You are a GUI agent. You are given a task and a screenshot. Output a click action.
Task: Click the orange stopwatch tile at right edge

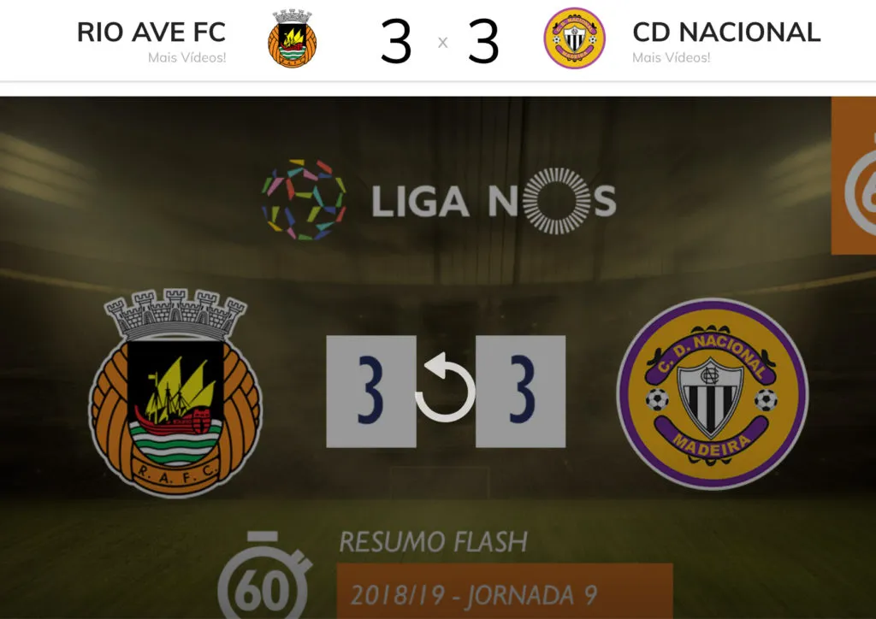point(854,175)
